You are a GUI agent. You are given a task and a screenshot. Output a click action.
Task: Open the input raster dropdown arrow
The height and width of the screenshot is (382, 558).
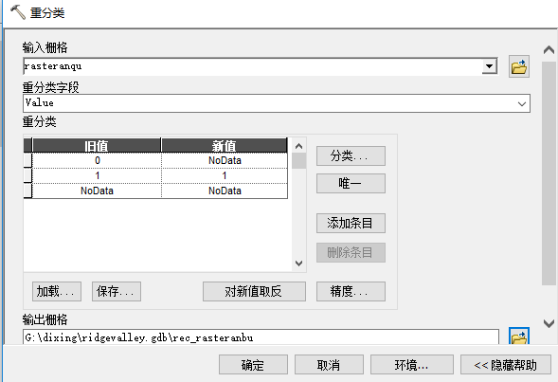pyautogui.click(x=490, y=66)
